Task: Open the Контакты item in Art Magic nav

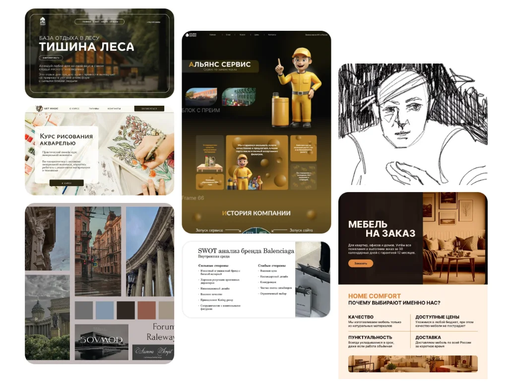Action: (x=114, y=109)
